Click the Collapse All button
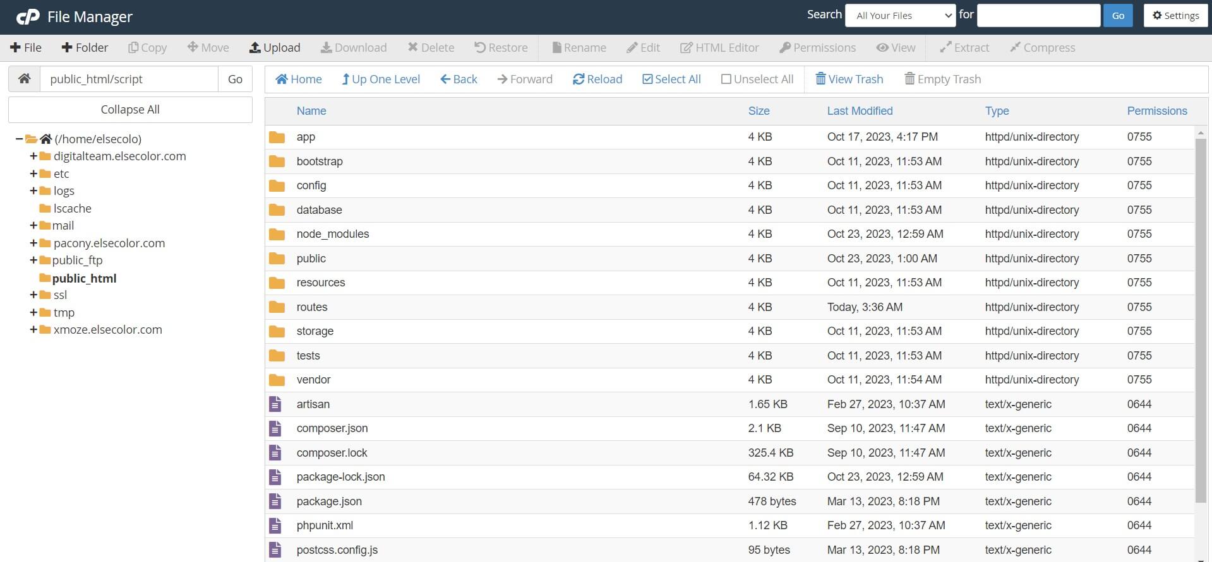The height and width of the screenshot is (562, 1212). click(x=130, y=110)
